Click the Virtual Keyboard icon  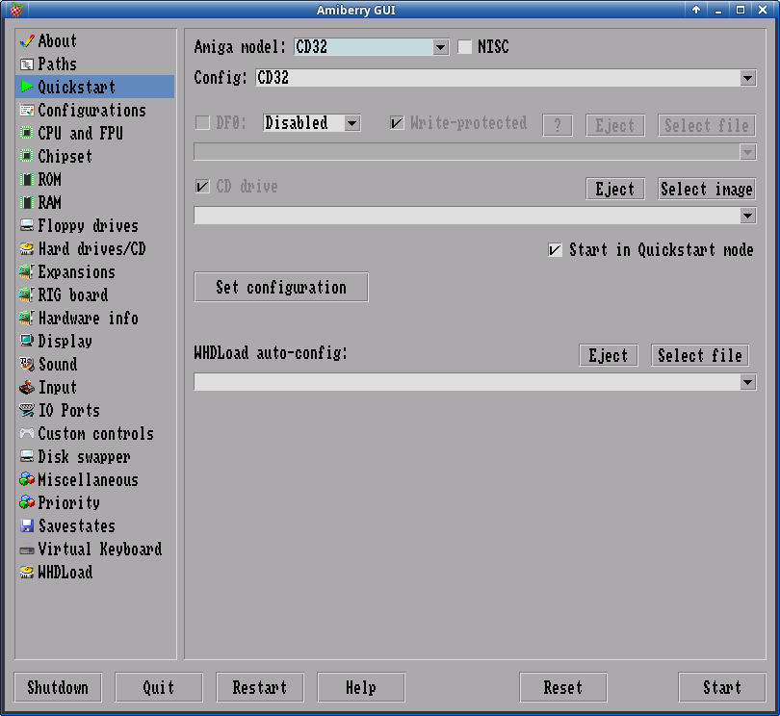pyautogui.click(x=26, y=550)
